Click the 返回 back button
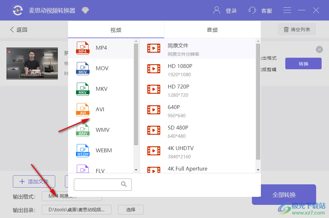329x218 pixels. point(19,30)
